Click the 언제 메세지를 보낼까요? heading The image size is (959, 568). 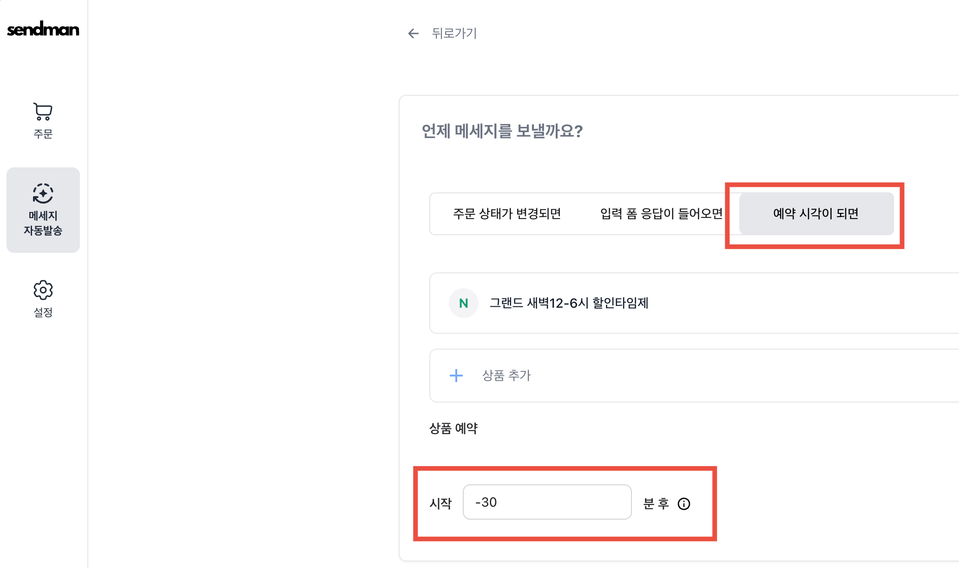point(502,131)
